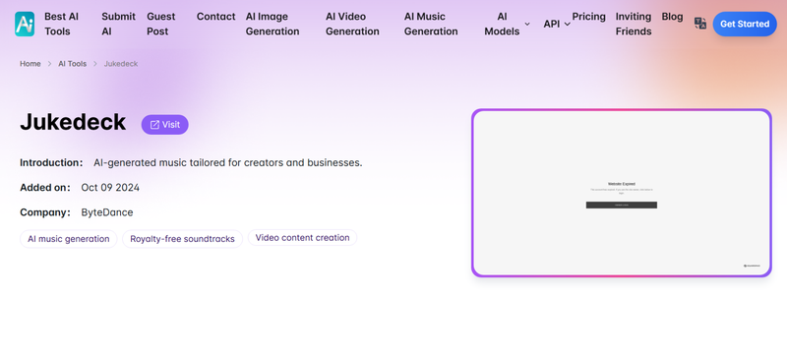Viewport: 787px width, 357px height.
Task: Open Inviting Friends page
Action: click(634, 25)
